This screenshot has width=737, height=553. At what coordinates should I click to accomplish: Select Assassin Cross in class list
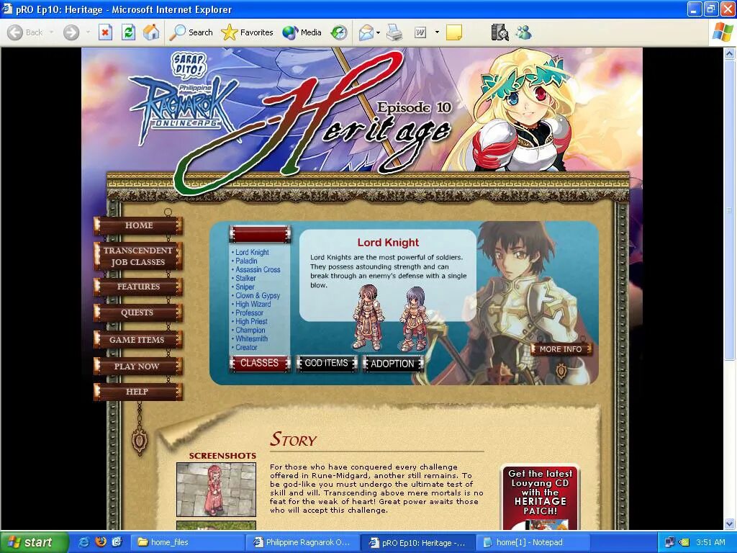258,269
